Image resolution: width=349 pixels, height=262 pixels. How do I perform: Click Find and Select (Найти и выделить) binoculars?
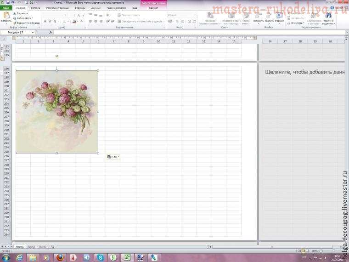[x=328, y=18]
